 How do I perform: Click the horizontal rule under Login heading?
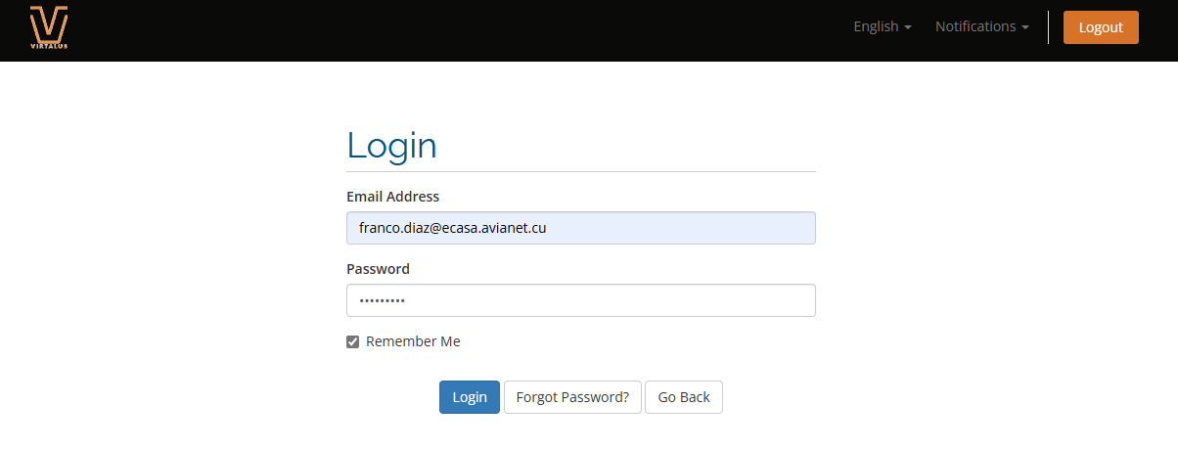[x=580, y=171]
